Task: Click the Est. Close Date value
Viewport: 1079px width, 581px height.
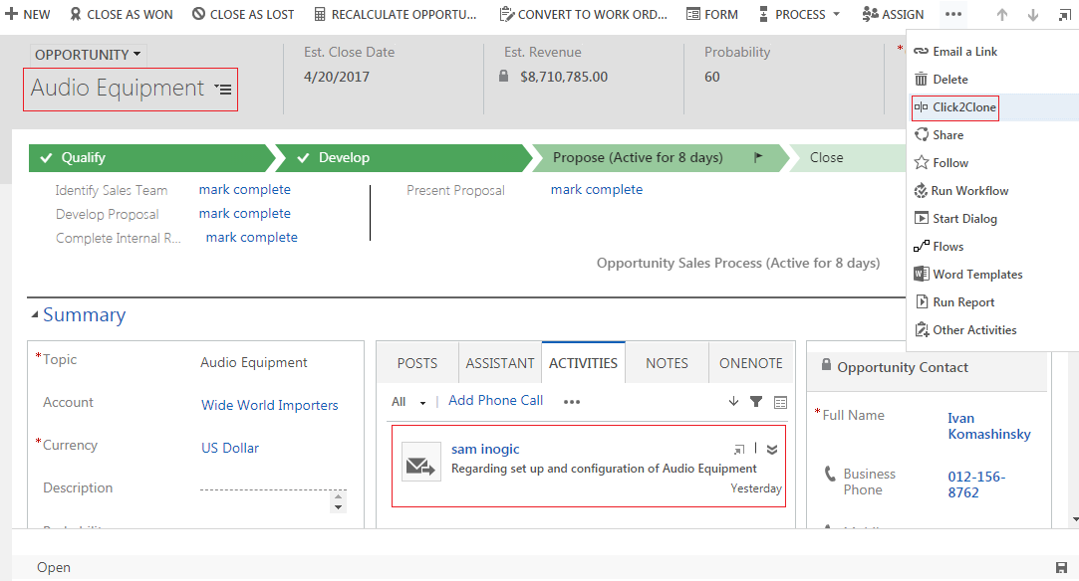Action: tap(337, 77)
